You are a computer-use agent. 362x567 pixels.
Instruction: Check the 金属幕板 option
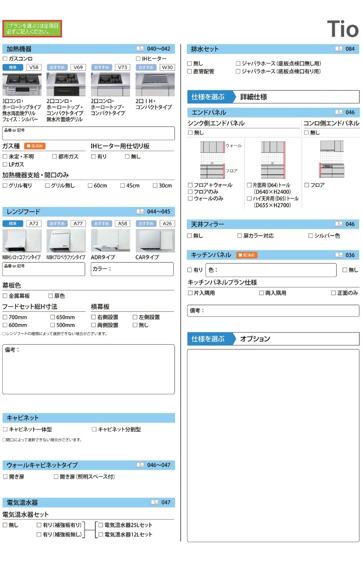5,296
